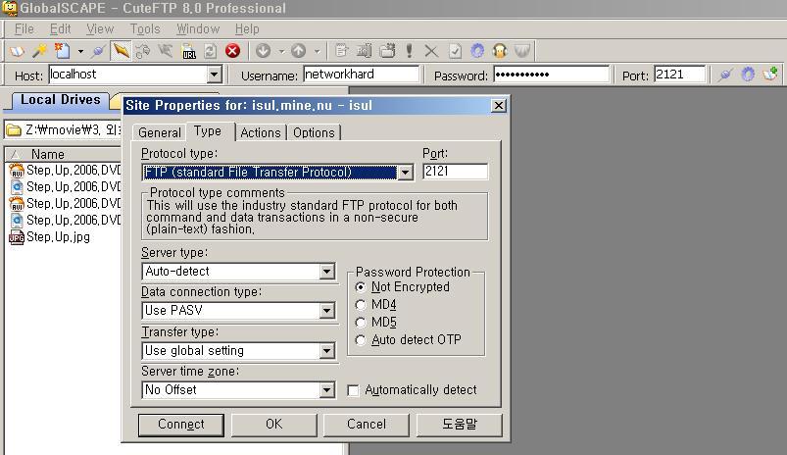Image resolution: width=787 pixels, height=455 pixels.
Task: Open the Server time zone dropdown
Action: tap(326, 390)
